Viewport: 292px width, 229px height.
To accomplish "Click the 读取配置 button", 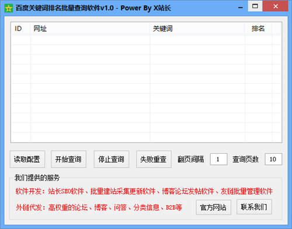I will (x=27, y=159).
